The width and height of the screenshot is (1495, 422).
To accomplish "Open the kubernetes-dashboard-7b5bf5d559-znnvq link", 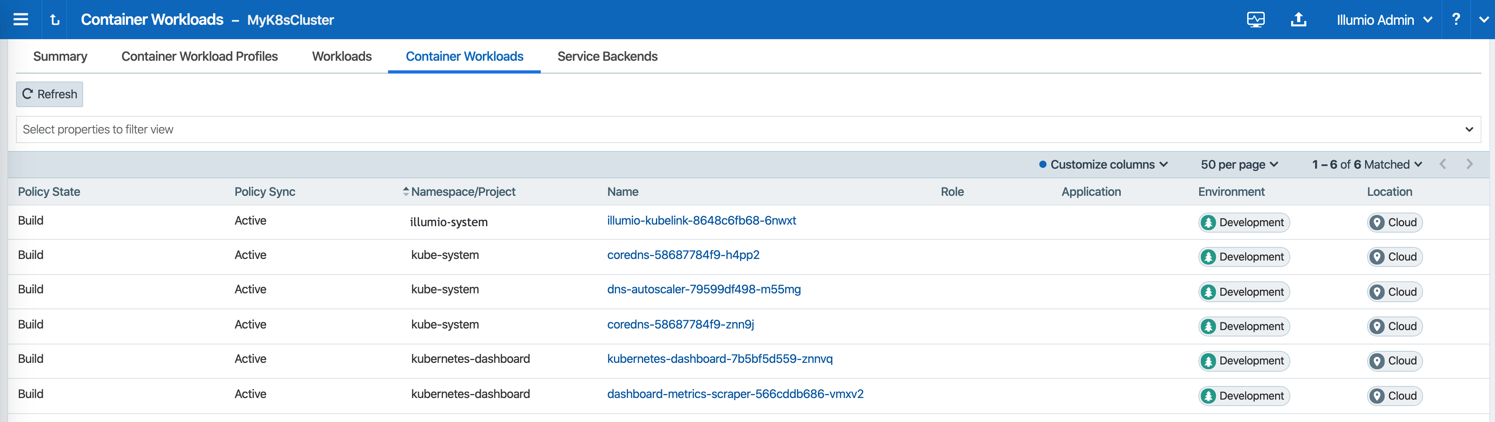I will click(x=720, y=359).
